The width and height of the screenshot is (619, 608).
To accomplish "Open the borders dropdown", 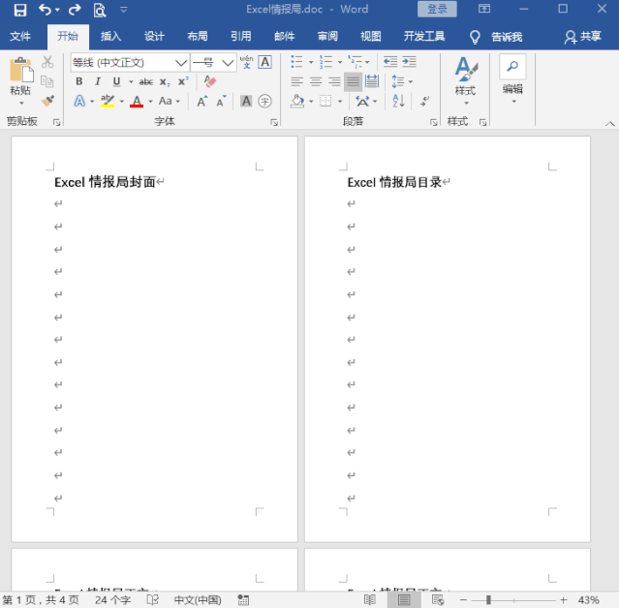I will click(x=339, y=102).
